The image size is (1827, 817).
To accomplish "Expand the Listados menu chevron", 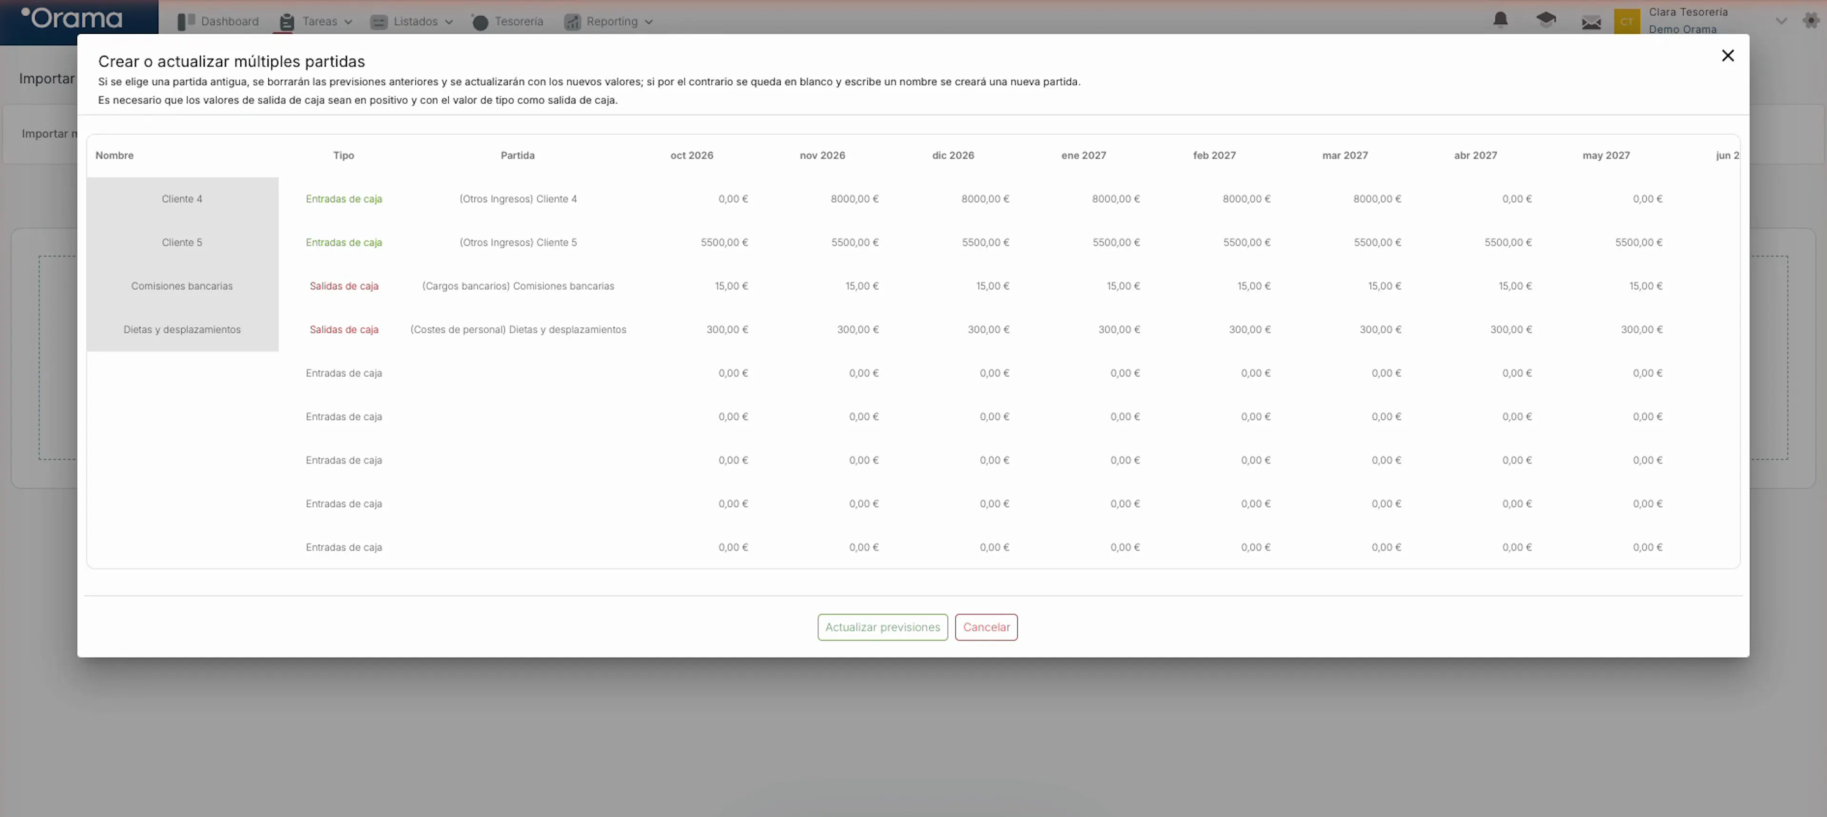I will point(449,22).
